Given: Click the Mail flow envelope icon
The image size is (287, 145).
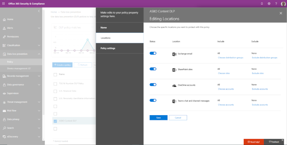Looking at the screenshot, I should pos(4,111).
